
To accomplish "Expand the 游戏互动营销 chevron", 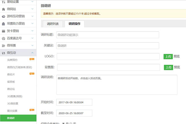I will [32, 16].
